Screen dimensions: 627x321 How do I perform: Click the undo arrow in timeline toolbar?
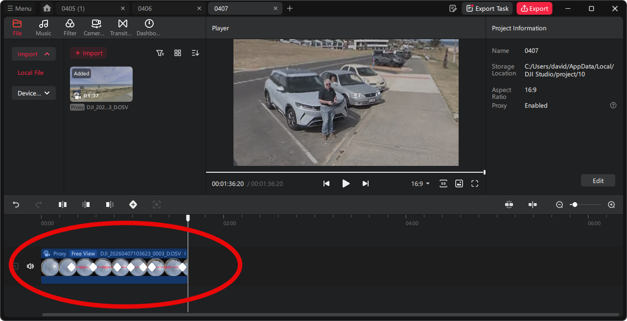pyautogui.click(x=16, y=205)
